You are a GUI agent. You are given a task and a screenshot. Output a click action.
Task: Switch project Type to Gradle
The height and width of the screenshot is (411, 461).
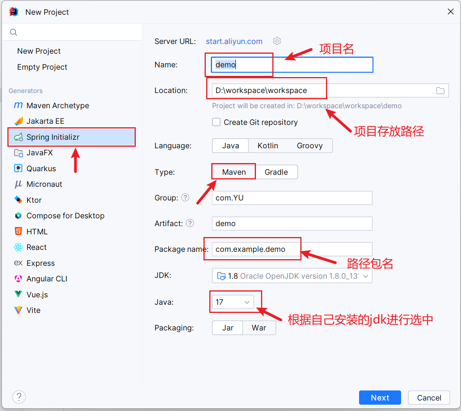(x=277, y=172)
